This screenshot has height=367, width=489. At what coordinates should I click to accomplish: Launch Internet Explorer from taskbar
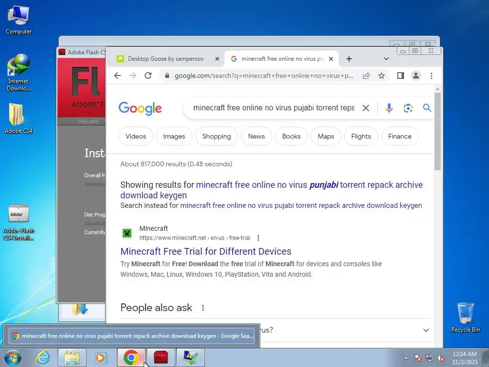(42, 357)
